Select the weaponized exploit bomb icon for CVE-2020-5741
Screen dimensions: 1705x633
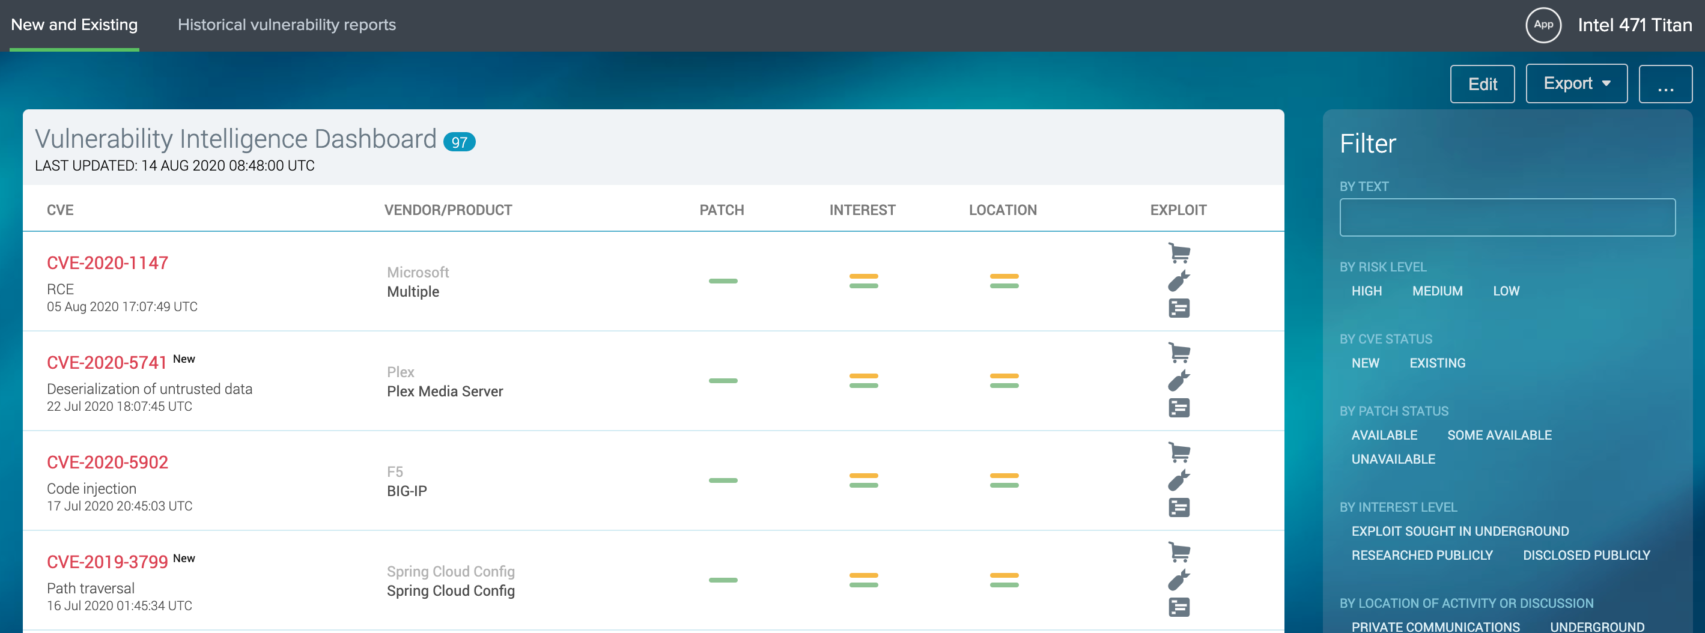1179,381
